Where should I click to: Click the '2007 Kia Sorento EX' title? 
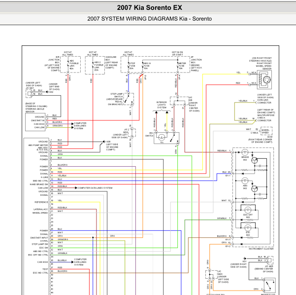tap(149, 8)
